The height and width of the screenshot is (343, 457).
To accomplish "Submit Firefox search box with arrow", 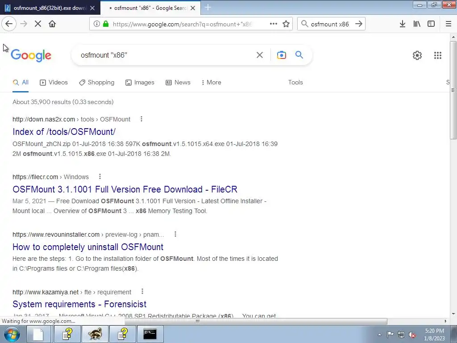I will coord(359,24).
